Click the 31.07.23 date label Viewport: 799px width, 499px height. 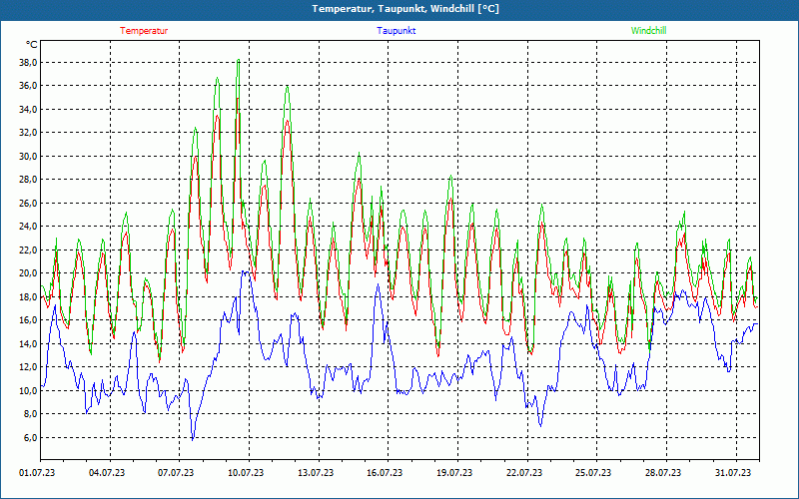[x=733, y=473]
